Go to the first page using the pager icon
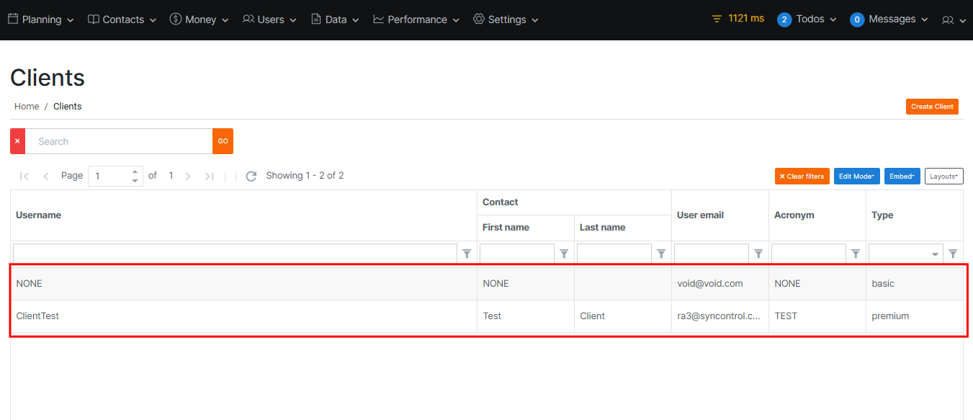The image size is (973, 420). tap(24, 176)
